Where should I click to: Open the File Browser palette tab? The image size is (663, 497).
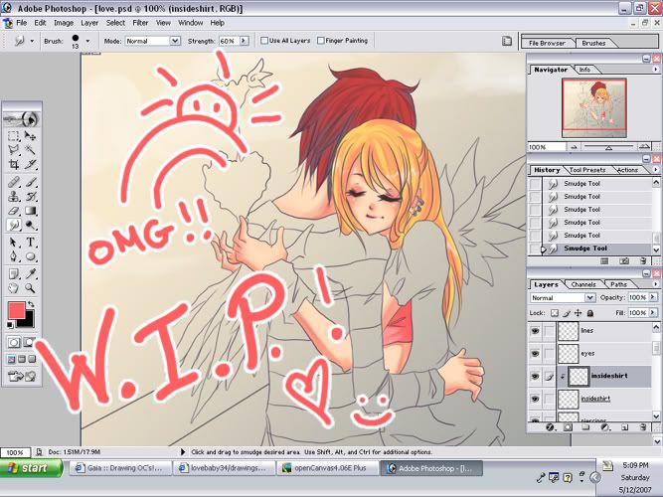pyautogui.click(x=547, y=43)
